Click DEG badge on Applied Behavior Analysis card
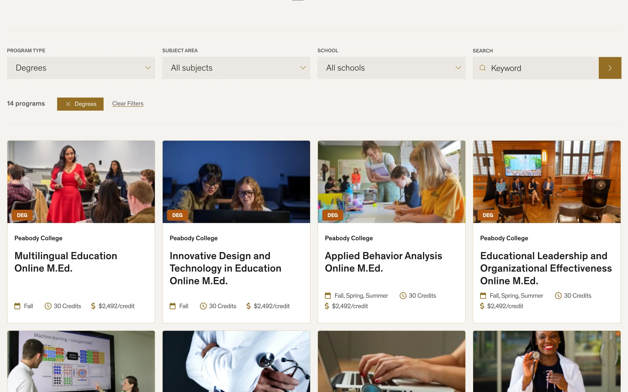The width and height of the screenshot is (628, 392). click(332, 215)
